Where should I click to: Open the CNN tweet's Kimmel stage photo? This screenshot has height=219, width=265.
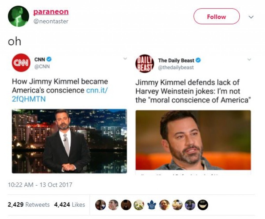coord(69,141)
